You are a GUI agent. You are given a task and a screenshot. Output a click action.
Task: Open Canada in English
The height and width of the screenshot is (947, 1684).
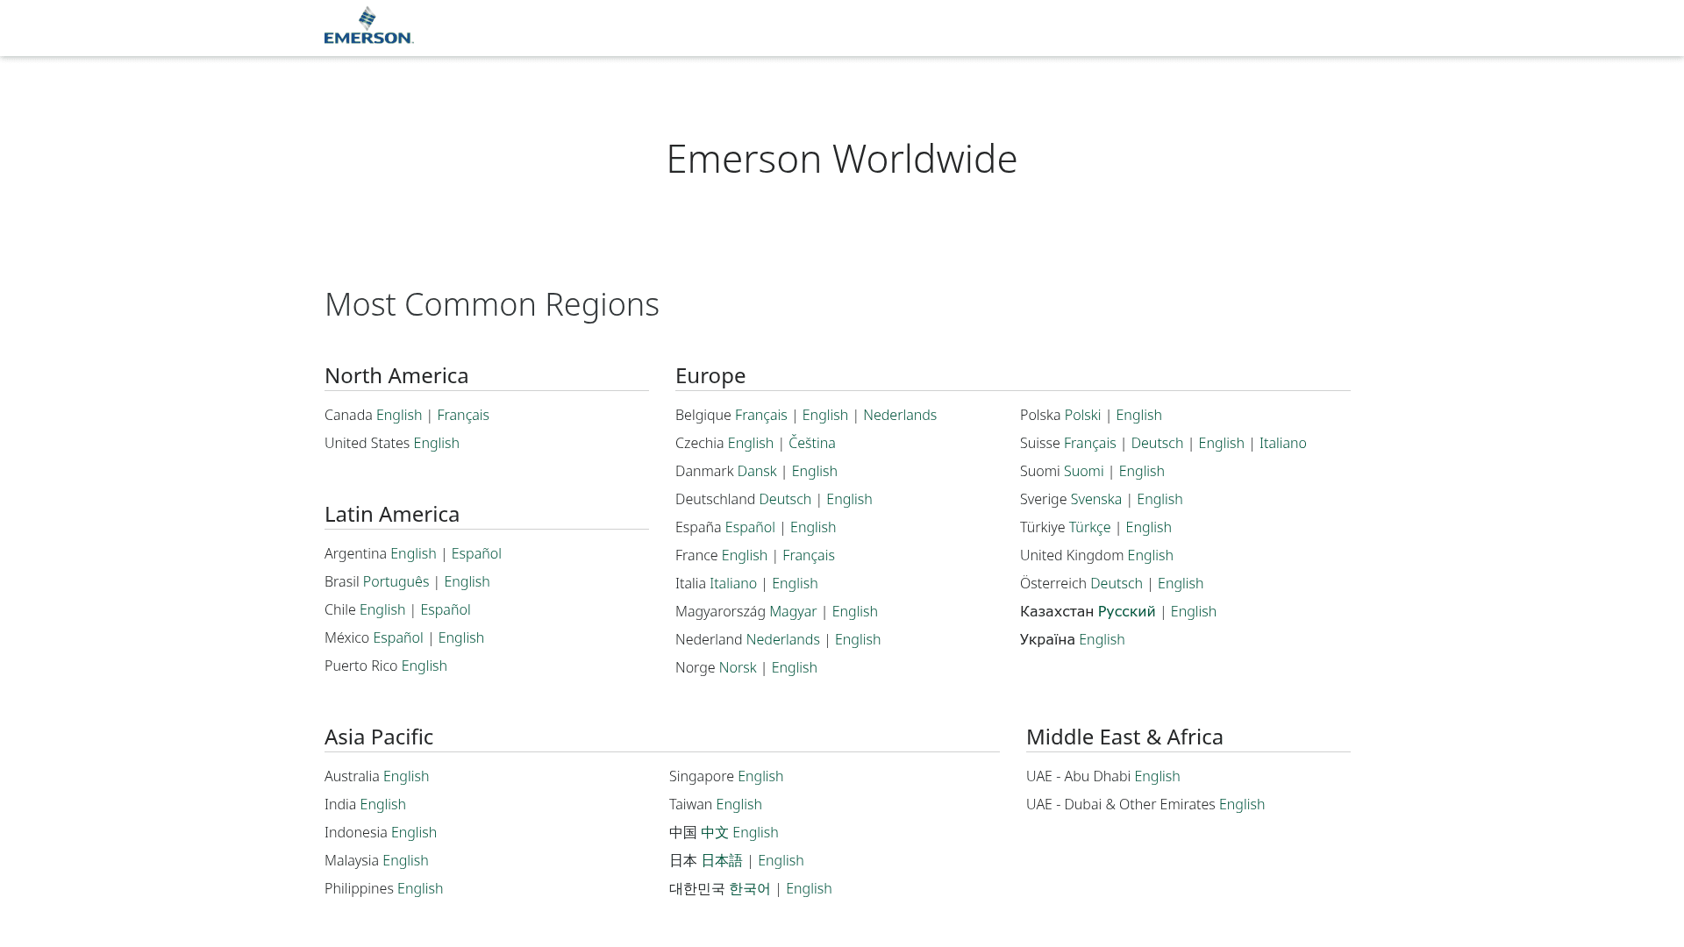point(399,415)
